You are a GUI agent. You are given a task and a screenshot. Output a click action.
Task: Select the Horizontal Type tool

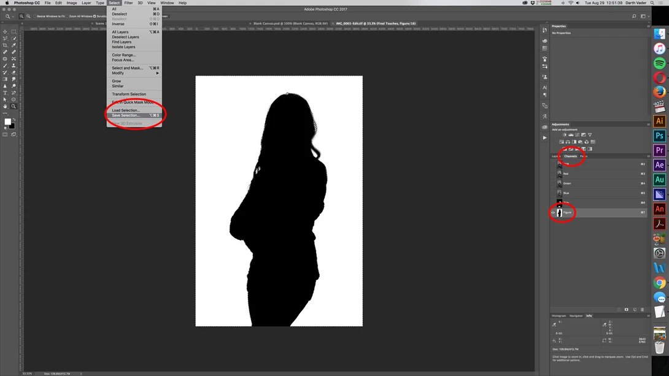pos(5,93)
